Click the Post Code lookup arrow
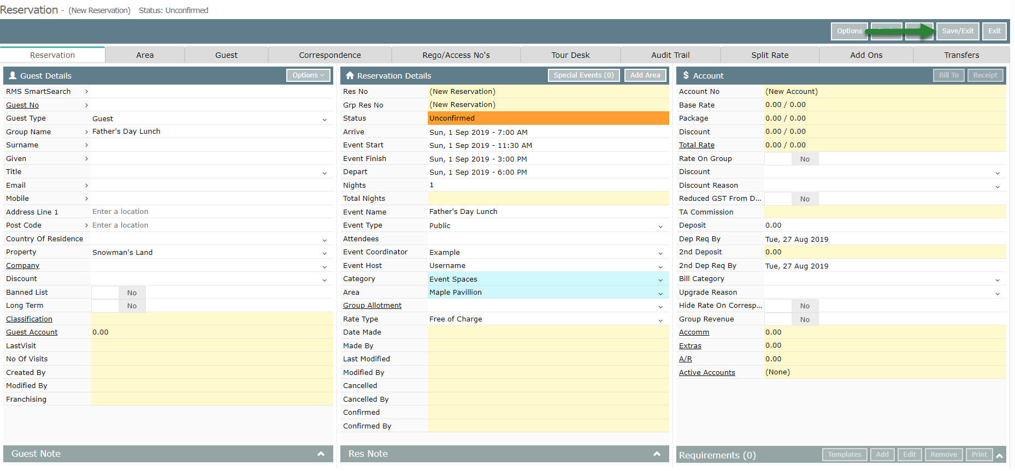Viewport: 1015px width, 471px height. pyautogui.click(x=86, y=225)
